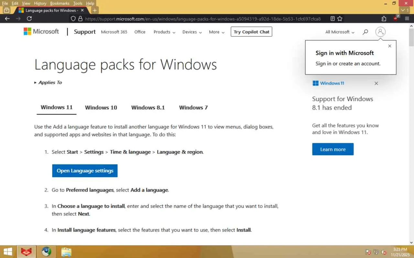Open the Windows Start button
The image size is (414, 258).
(x=8, y=252)
